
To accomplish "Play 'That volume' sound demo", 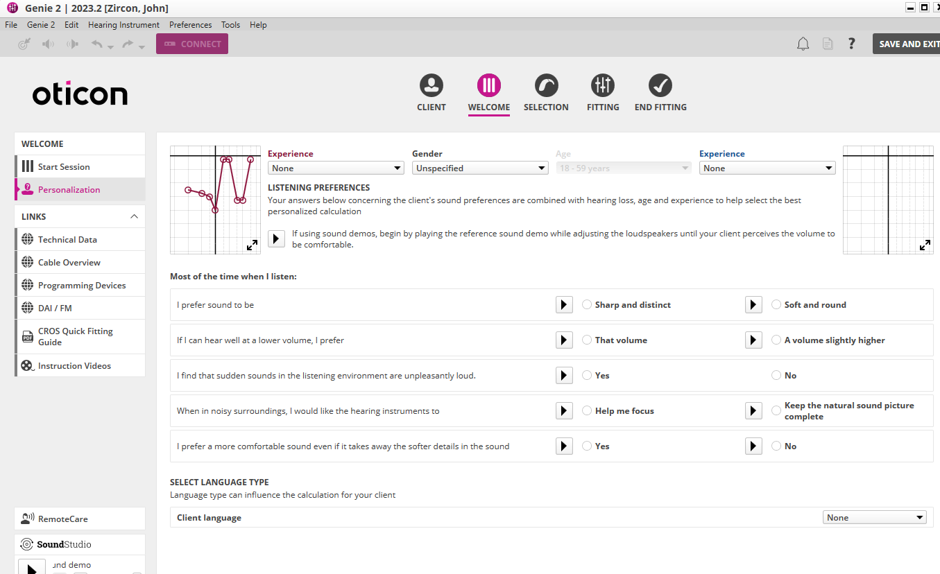I will coord(564,340).
